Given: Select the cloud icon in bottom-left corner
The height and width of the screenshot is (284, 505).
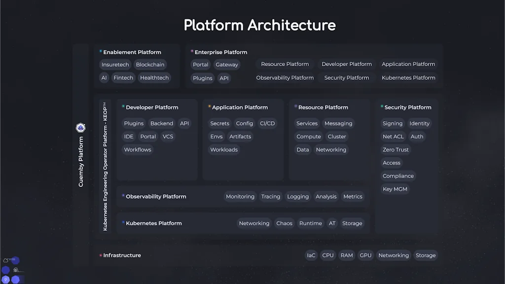Looking at the screenshot, I should [x=5, y=260].
